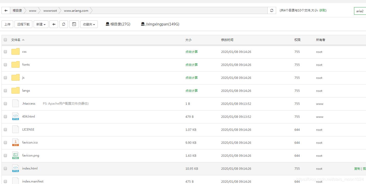This screenshot has width=366, height=184.
Task: Enable the select-all checkbox in the header
Action: pyautogui.click(x=5, y=40)
